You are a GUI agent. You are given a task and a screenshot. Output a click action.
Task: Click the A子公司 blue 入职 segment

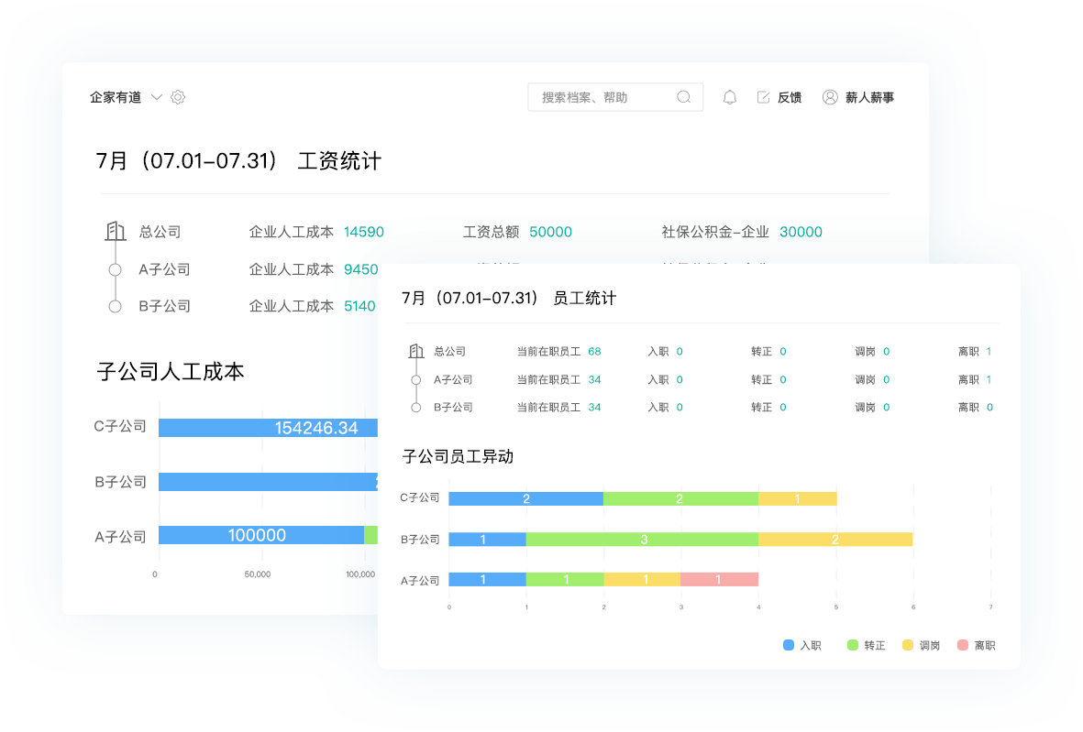(x=488, y=580)
